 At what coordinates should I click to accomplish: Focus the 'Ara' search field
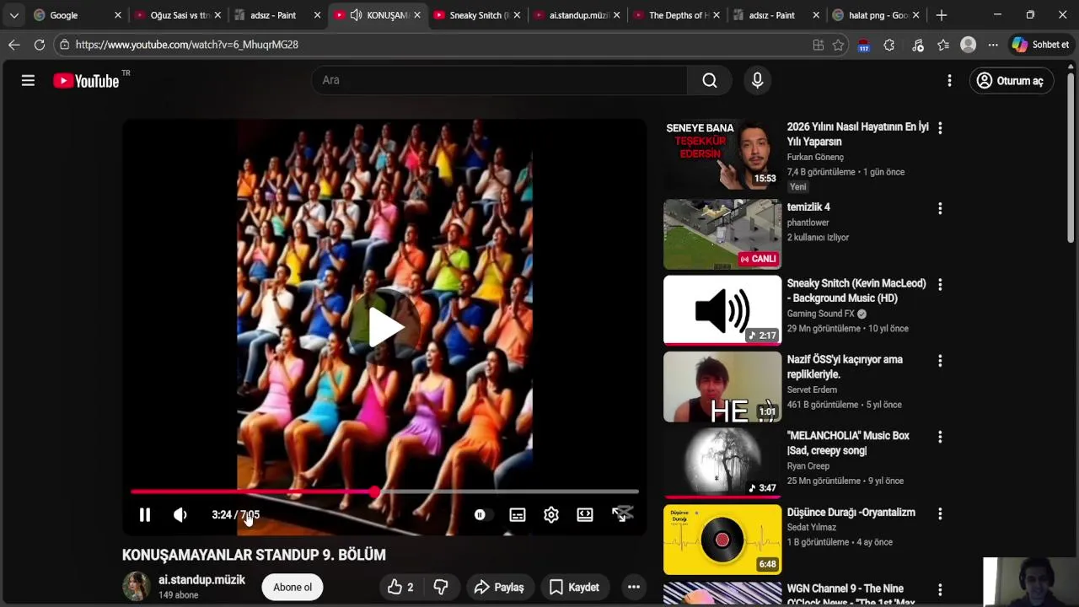coord(499,80)
